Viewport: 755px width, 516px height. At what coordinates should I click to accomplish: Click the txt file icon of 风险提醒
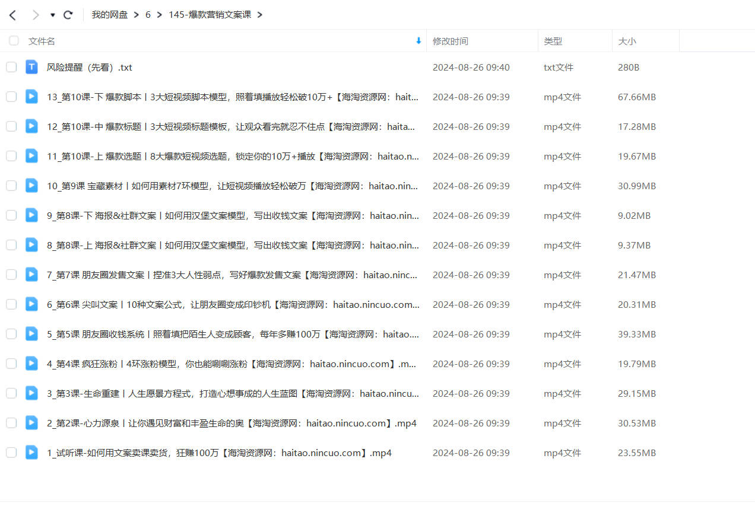31,67
